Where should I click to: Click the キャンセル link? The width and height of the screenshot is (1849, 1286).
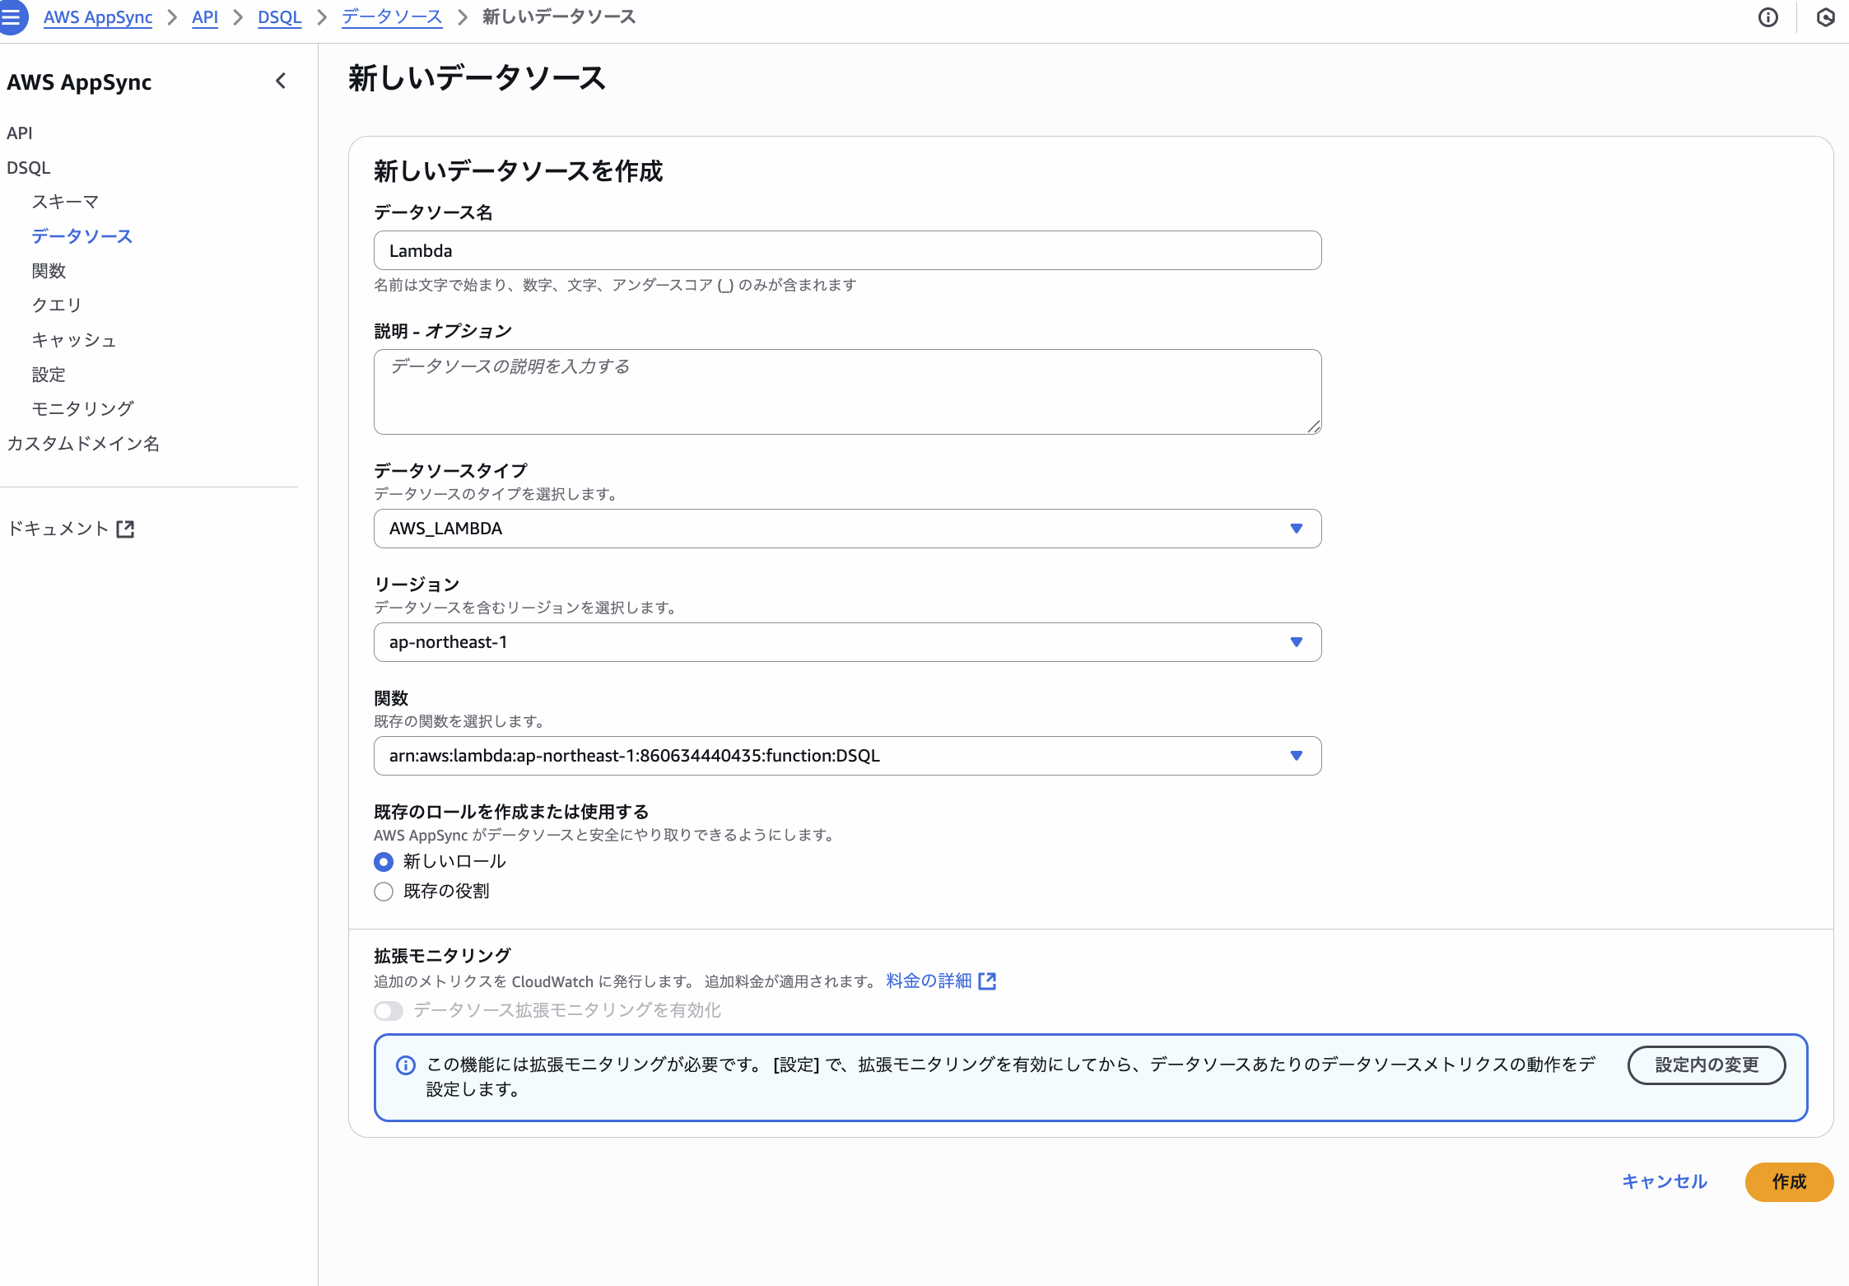1664,1181
